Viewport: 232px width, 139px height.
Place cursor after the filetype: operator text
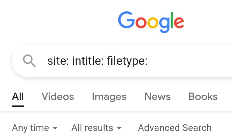148,61
